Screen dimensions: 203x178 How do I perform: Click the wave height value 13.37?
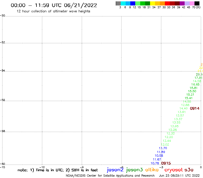coord(178,119)
